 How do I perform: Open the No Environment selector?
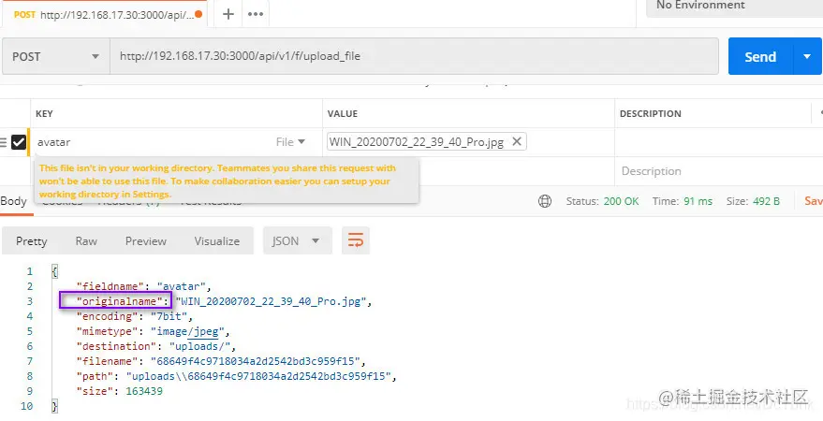pos(735,7)
